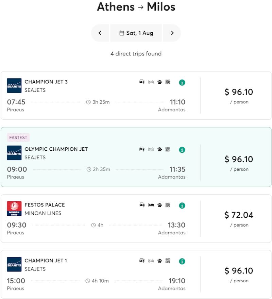The width and height of the screenshot is (272, 299).
Task: Open info icon for Champion Jet 1
Action: click(182, 261)
